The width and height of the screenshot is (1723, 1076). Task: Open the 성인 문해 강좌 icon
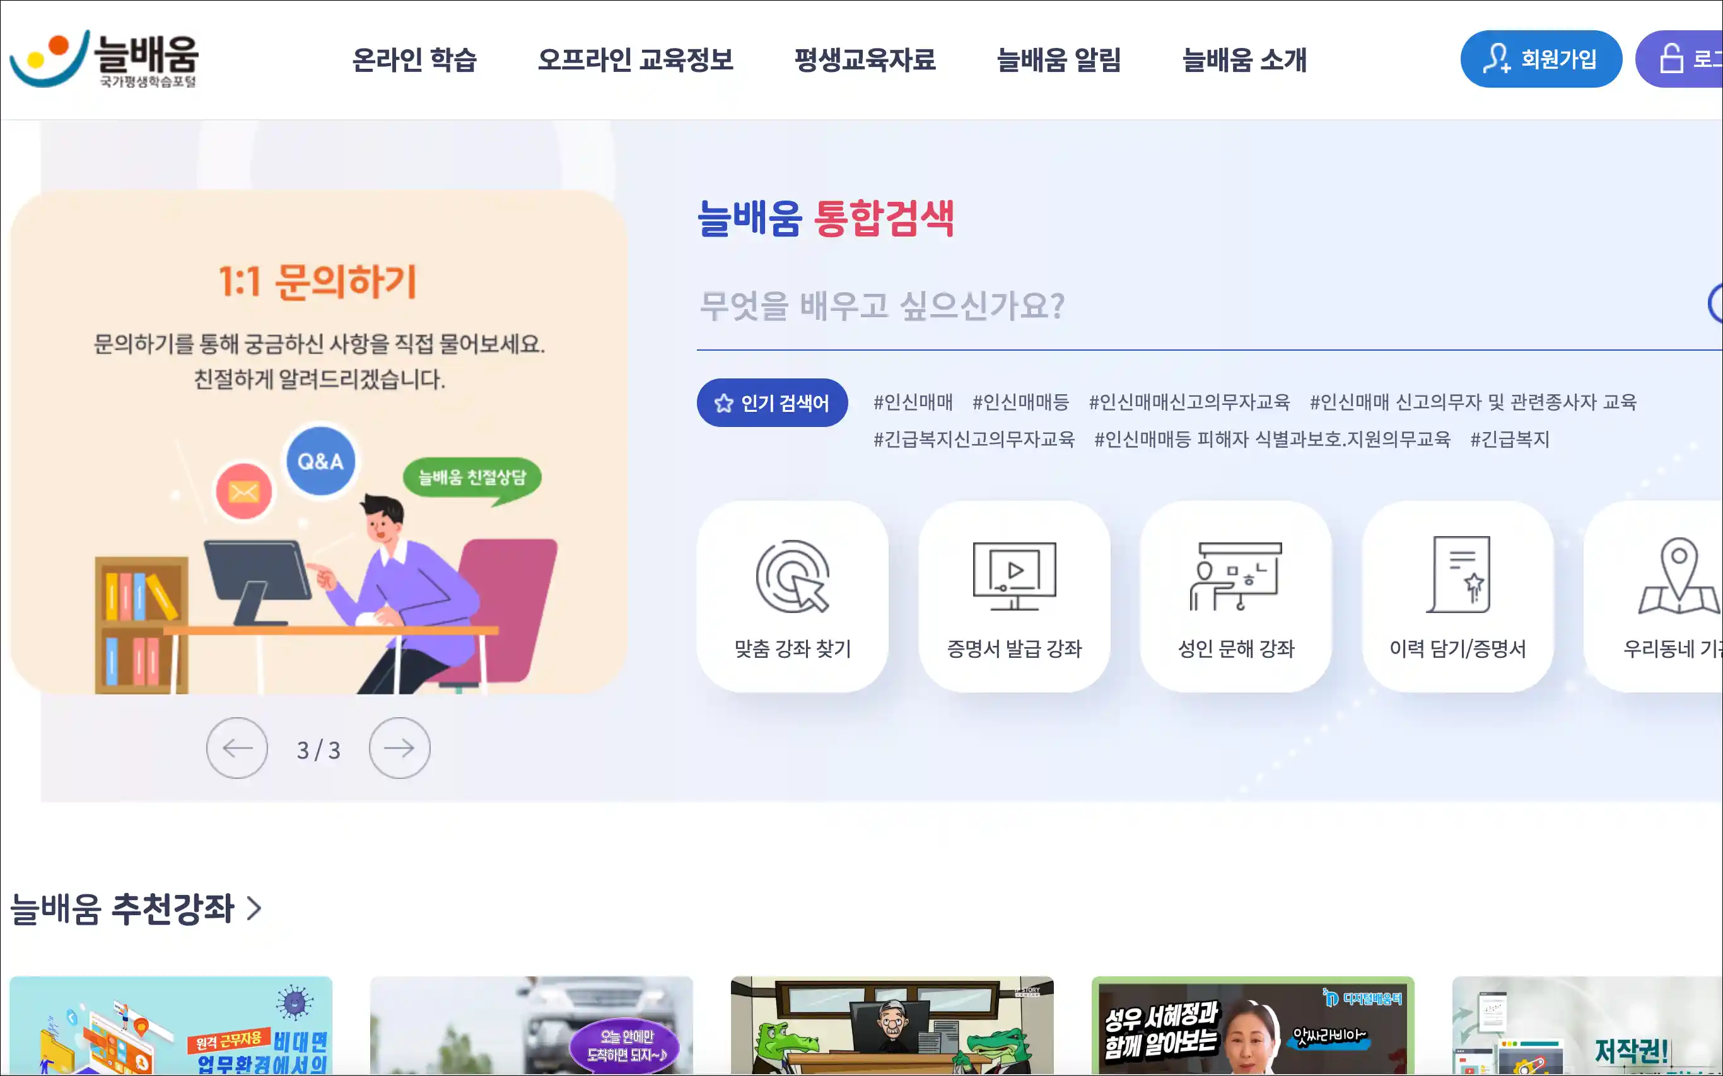coord(1235,576)
